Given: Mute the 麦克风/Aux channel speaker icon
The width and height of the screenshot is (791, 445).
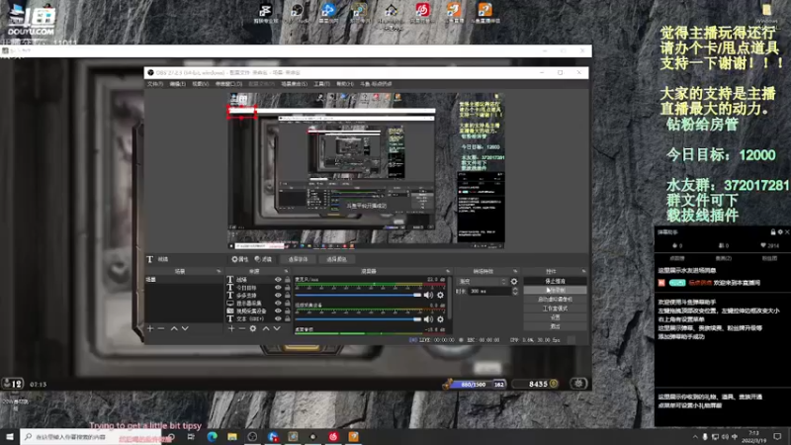Looking at the screenshot, I should (x=428, y=295).
